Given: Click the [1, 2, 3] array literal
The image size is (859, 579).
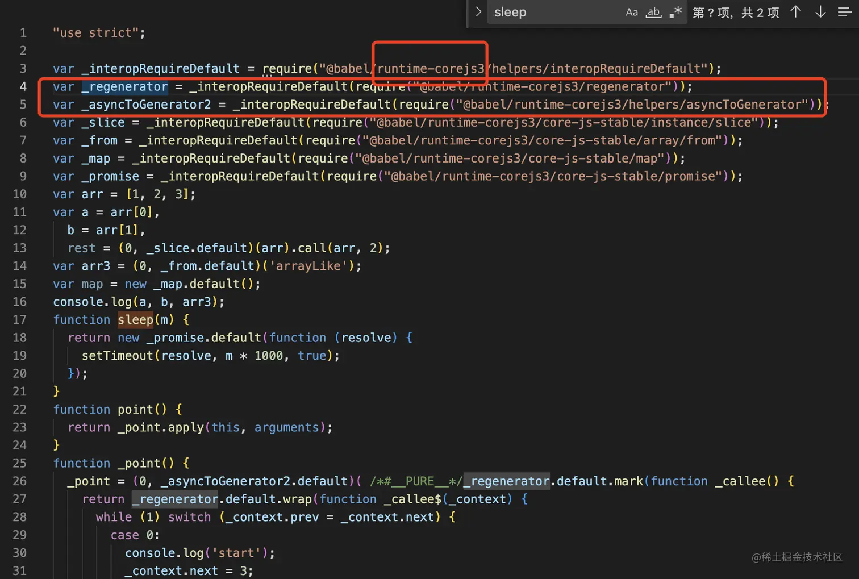Looking at the screenshot, I should coord(157,194).
